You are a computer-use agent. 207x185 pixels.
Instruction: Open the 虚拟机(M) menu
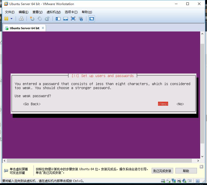54,12
